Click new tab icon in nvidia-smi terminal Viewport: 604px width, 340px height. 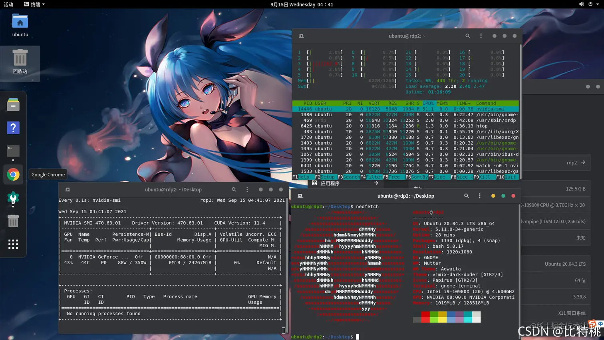tap(68, 189)
